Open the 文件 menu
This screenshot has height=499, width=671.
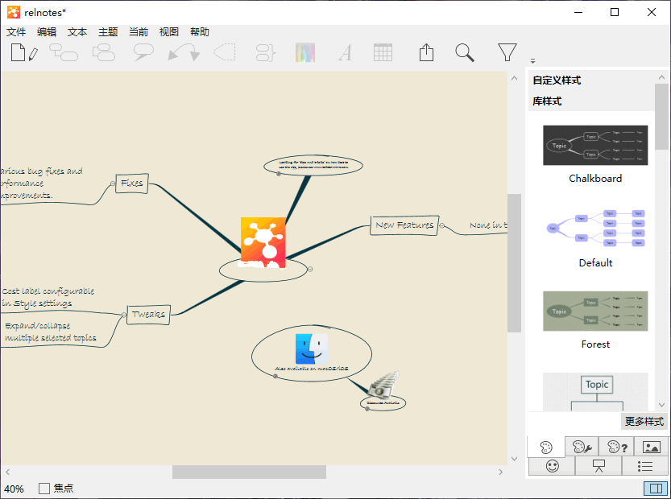(16, 32)
